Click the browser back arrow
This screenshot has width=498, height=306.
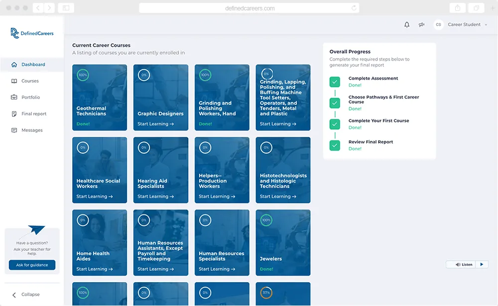[38, 8]
